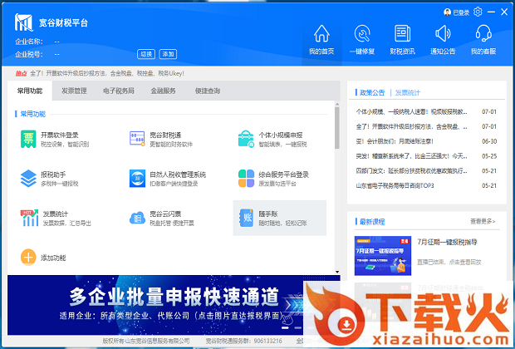The image size is (515, 349).
Task: Click the scrollbar up arrow
Action: click(337, 104)
